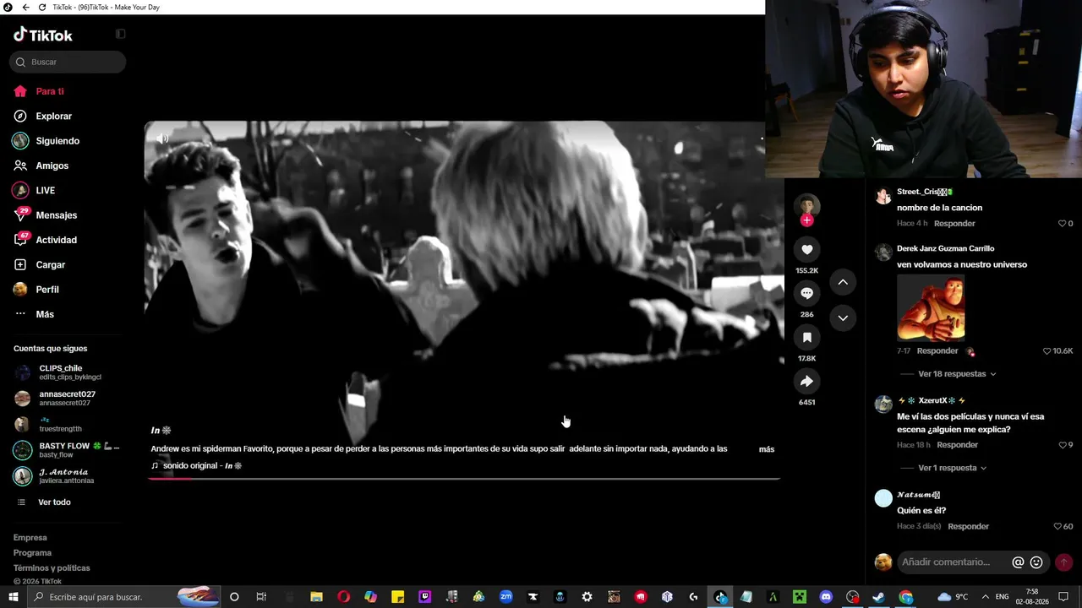This screenshot has width=1082, height=608.
Task: Open the Windows Start menu
Action: pyautogui.click(x=14, y=597)
